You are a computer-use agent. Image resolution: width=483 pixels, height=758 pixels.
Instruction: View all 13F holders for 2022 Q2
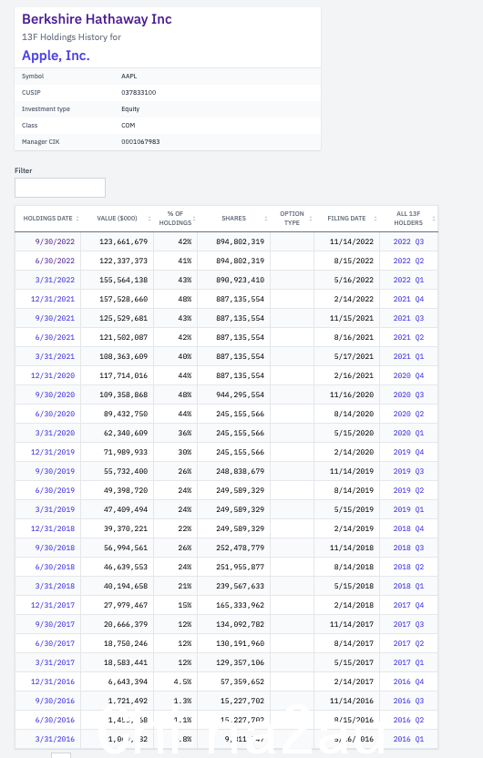408,261
